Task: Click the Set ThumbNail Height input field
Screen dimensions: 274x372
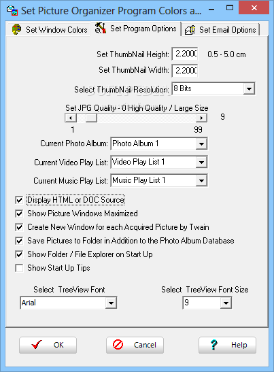Action: tap(185, 54)
